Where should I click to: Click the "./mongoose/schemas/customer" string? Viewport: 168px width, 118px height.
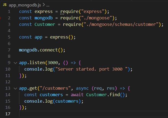point(121,25)
